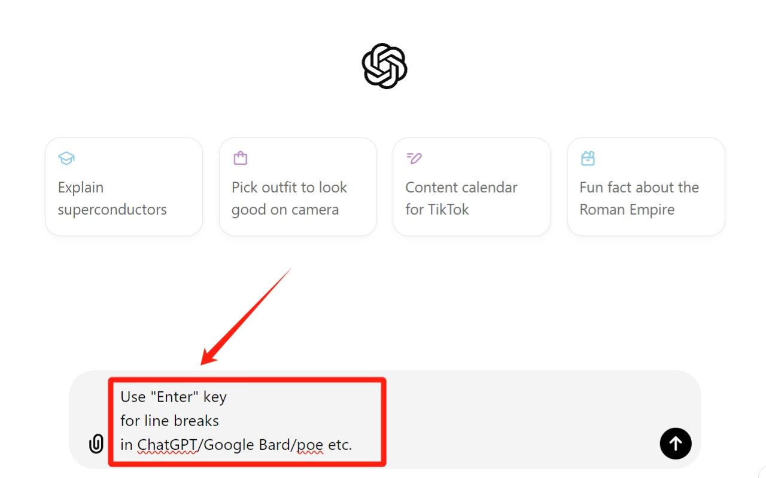Click the for line breaks text line
Image resolution: width=766 pixels, height=478 pixels.
[169, 420]
